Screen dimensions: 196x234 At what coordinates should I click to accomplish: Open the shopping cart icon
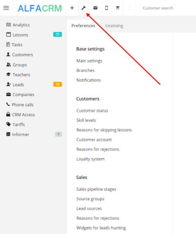pos(118,8)
